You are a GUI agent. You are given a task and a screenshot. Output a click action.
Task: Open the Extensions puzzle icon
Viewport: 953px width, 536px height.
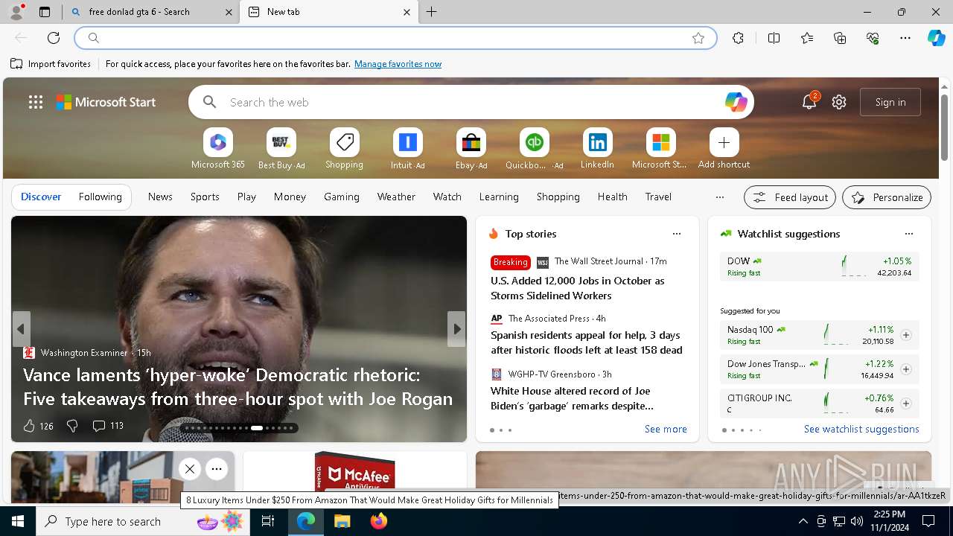[738, 38]
